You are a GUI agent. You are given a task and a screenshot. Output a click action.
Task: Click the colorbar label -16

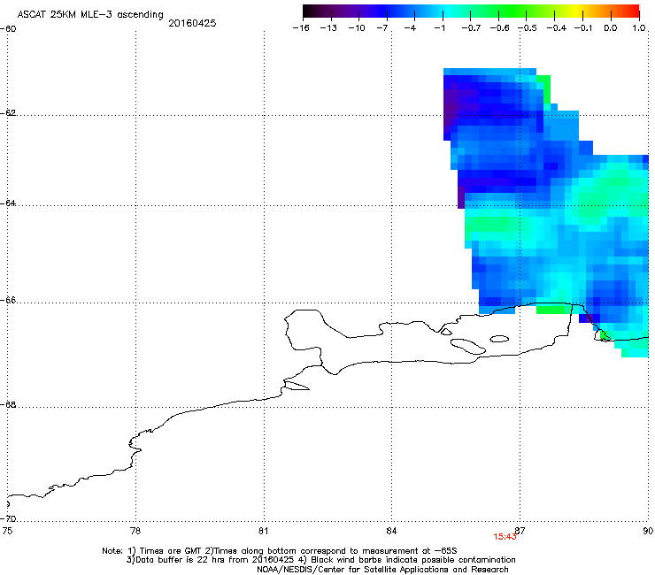coord(301,28)
